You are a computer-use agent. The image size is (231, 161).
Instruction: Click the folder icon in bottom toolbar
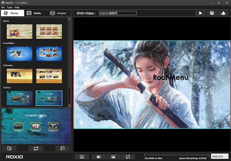click(x=99, y=156)
